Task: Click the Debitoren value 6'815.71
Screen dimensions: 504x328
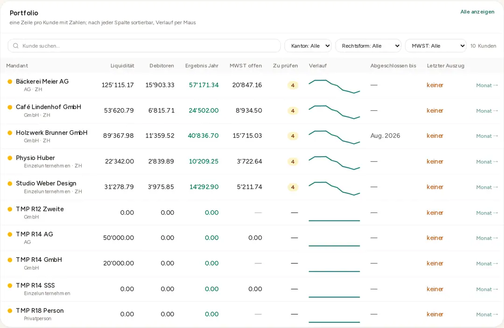Action: coord(161,110)
